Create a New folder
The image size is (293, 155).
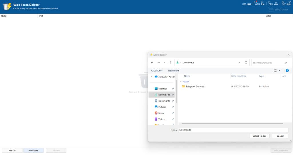174,70
